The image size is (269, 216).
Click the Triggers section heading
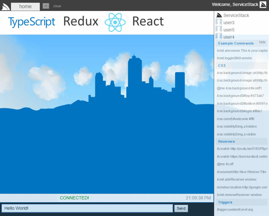point(225,202)
